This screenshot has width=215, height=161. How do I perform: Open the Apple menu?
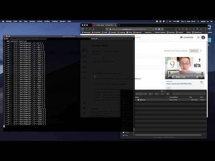pos(3,21)
